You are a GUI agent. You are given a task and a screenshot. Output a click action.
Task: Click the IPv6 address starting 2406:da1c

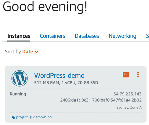click(101, 100)
